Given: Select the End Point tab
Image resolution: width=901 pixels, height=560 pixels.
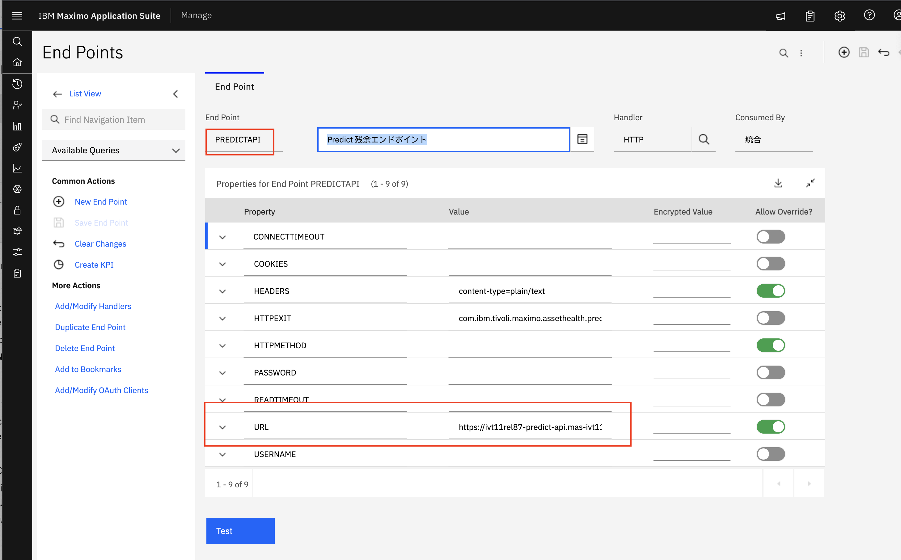Looking at the screenshot, I should 234,86.
